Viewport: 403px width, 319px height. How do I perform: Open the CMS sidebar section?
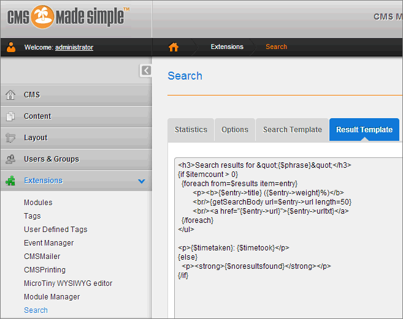(x=76, y=95)
